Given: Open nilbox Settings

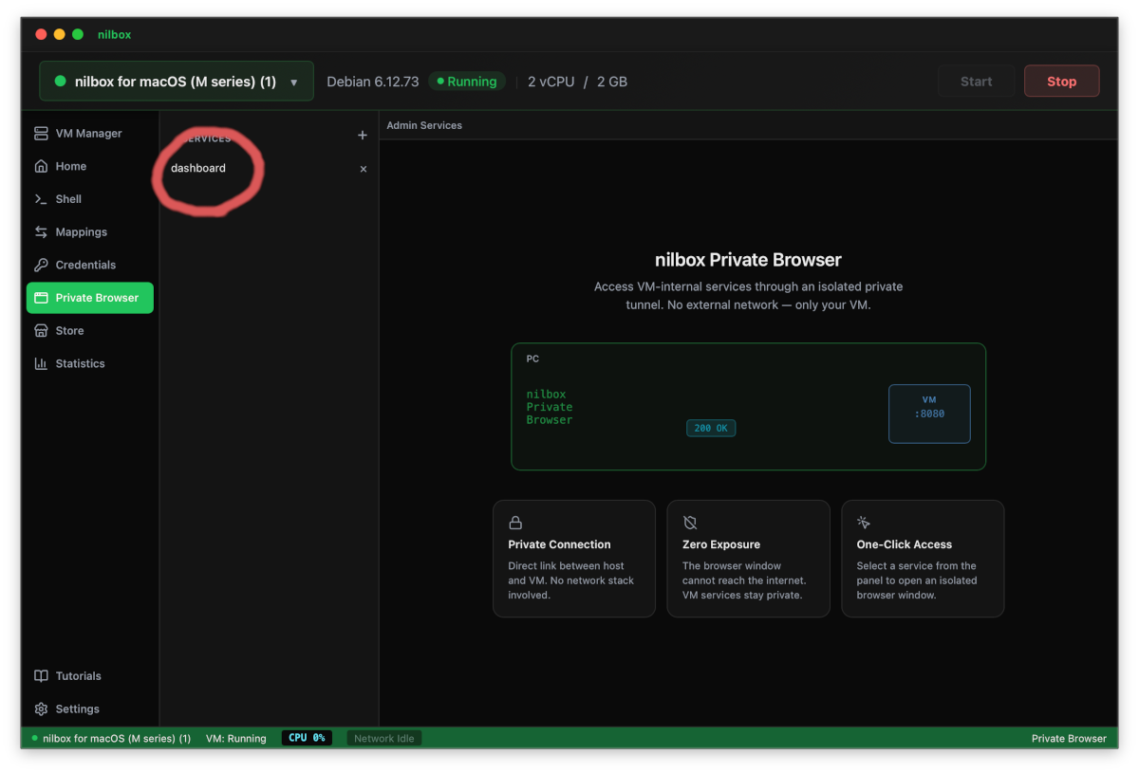Looking at the screenshot, I should click(76, 709).
